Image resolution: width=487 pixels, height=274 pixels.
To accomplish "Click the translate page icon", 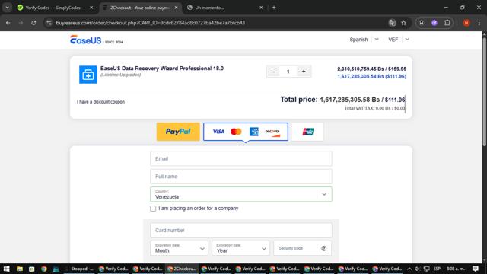I will [x=393, y=23].
